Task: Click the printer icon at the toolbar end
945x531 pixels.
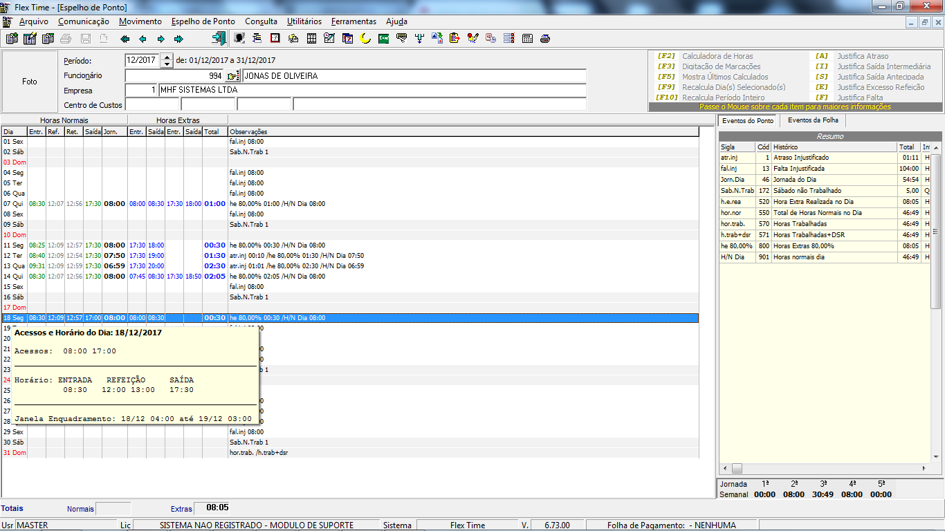Action: click(545, 39)
